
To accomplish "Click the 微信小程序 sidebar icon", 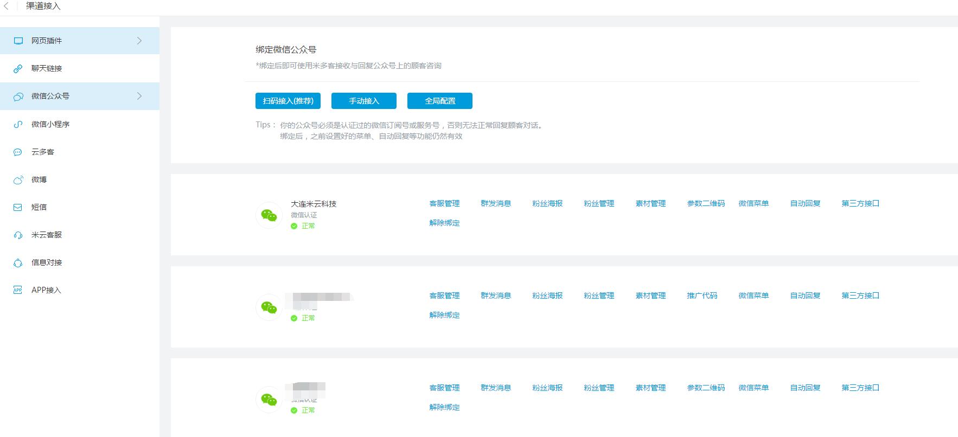I will click(18, 125).
